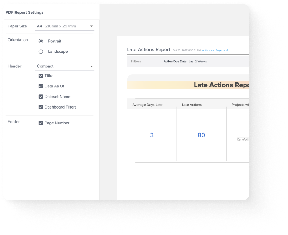Open the Paper Size A4 dropdown
The width and height of the screenshot is (288, 235).
[65, 26]
